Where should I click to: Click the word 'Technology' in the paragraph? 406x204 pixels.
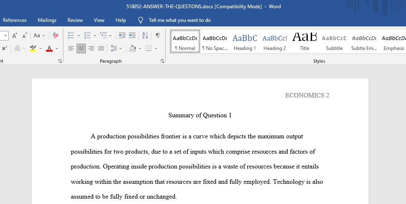click(x=289, y=182)
